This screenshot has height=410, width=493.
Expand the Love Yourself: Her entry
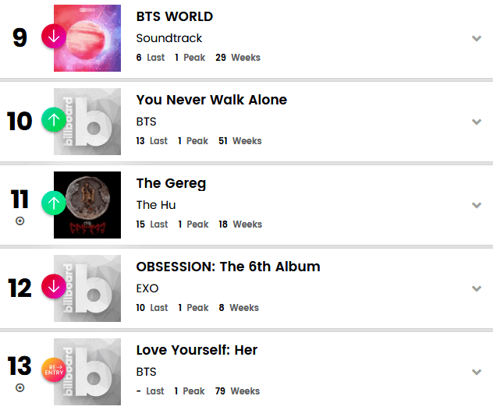pos(476,372)
